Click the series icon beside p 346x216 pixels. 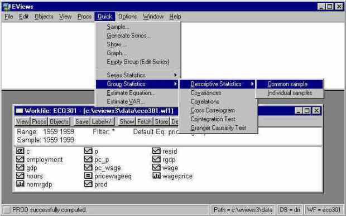pyautogui.click(x=88, y=151)
